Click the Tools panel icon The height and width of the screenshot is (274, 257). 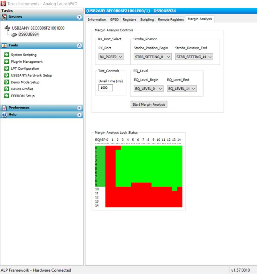pyautogui.click(x=4, y=45)
